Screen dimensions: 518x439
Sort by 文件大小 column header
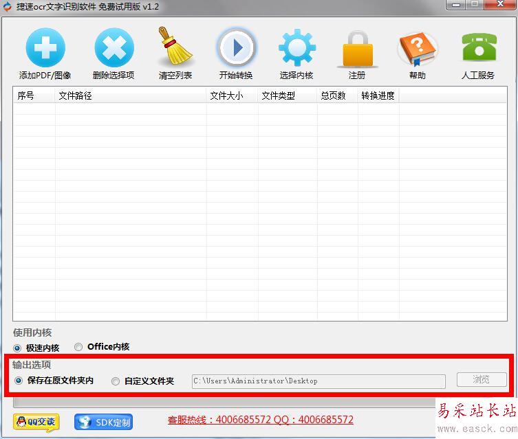(x=232, y=95)
